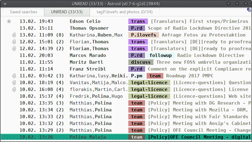Click the followup tag on Marcos Marado thread
Image resolution: width=252 pixels, height=142 pixels.
pos(161,55)
